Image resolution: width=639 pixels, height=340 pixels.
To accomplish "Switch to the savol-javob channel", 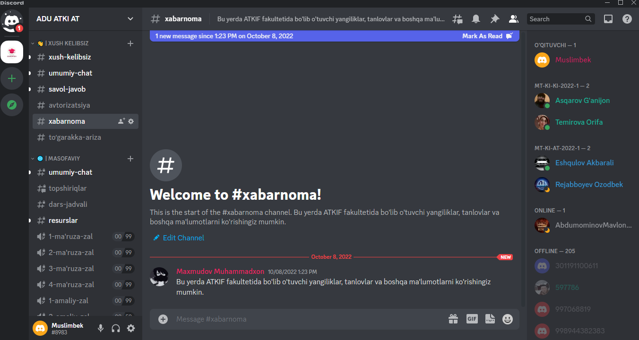I will (86, 89).
